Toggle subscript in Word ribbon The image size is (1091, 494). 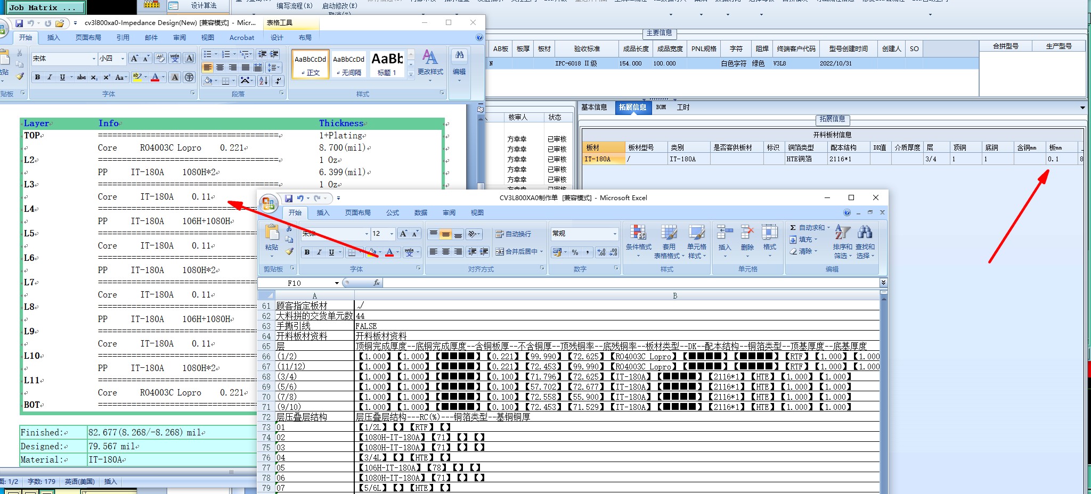pyautogui.click(x=94, y=77)
